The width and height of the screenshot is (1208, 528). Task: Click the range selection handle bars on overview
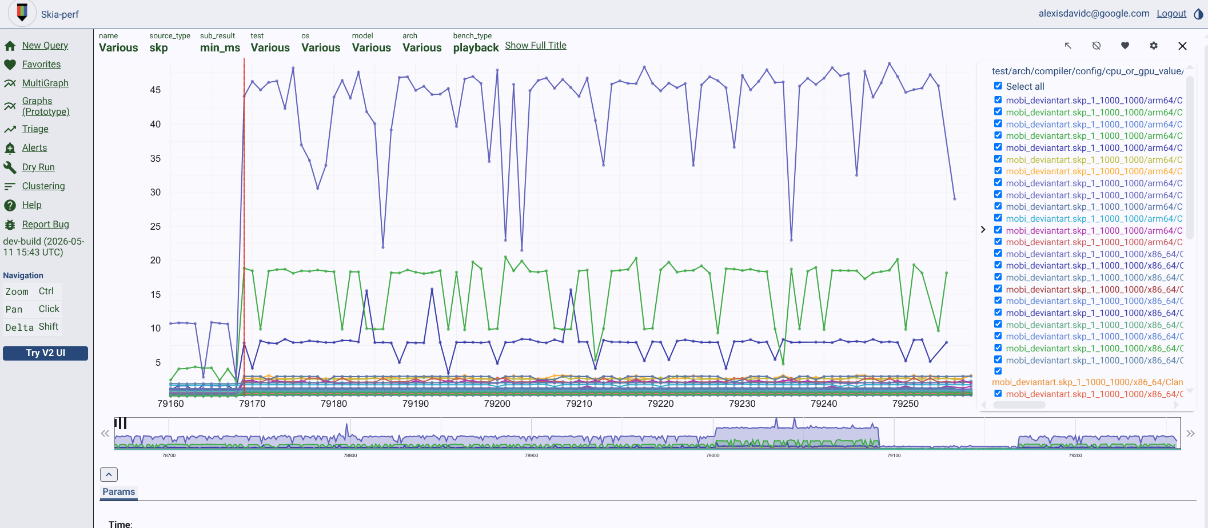tap(121, 423)
